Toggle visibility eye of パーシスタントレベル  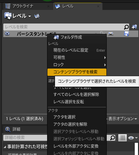click(x=7, y=34)
